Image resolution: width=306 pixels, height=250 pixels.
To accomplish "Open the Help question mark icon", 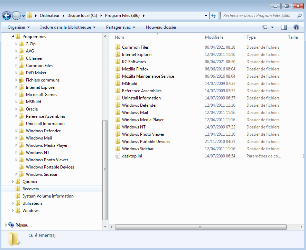I will pos(296,27).
